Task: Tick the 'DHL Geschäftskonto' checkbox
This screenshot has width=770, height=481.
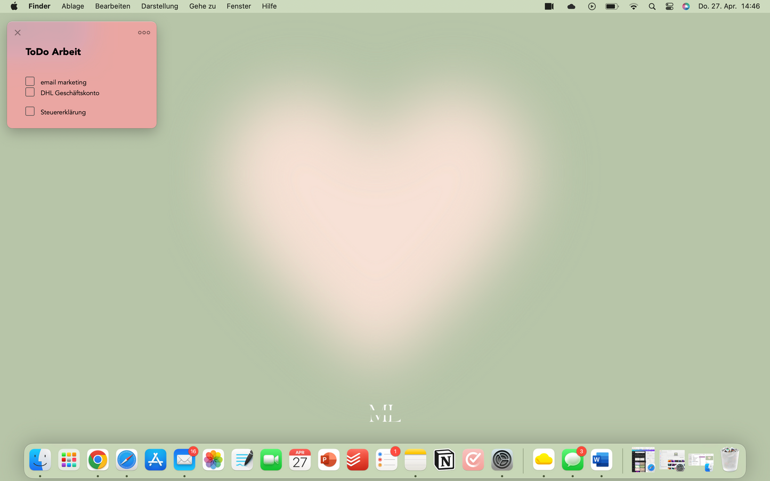Action: [30, 92]
